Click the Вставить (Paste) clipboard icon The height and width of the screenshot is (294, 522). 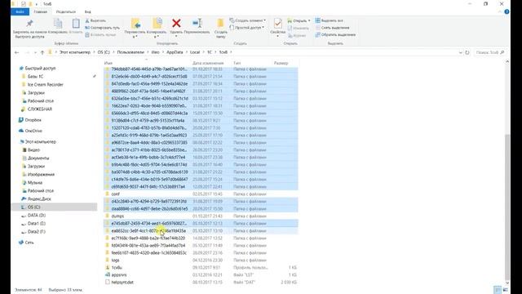tap(76, 24)
